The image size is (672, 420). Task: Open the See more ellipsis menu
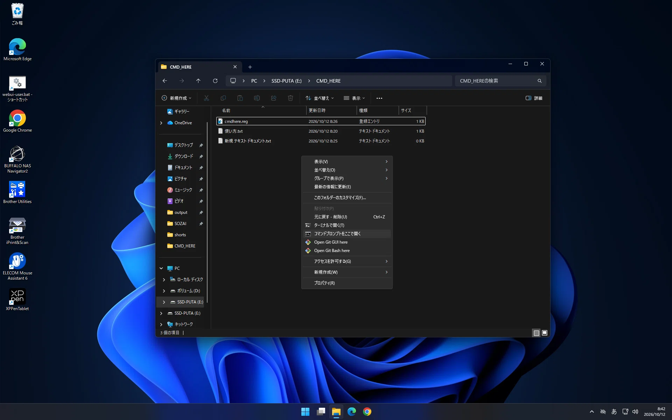coord(379,98)
